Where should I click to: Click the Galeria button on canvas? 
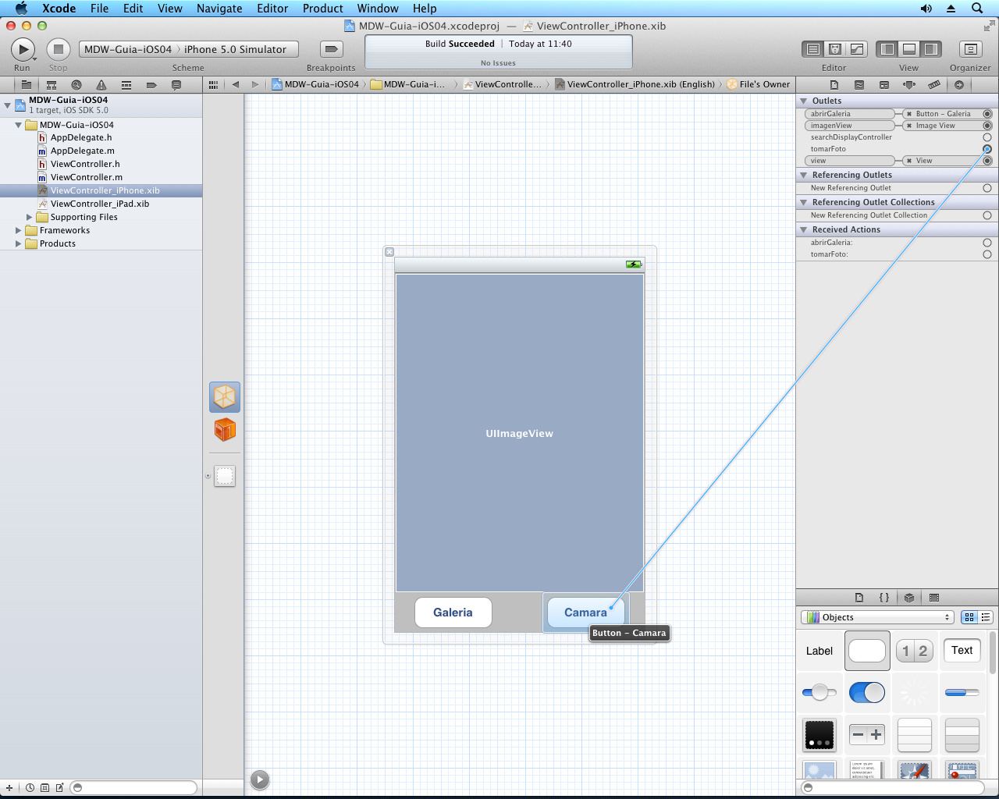(453, 613)
